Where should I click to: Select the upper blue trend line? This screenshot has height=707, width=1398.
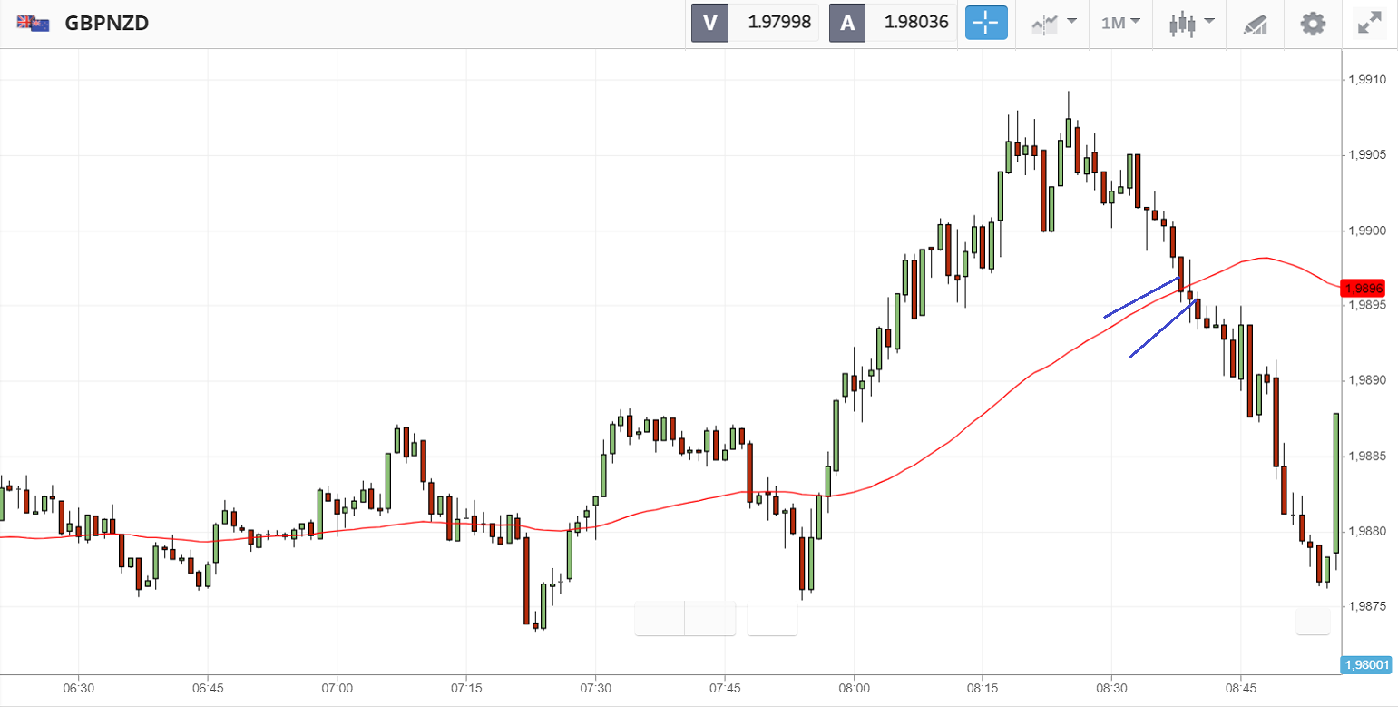pos(1139,299)
